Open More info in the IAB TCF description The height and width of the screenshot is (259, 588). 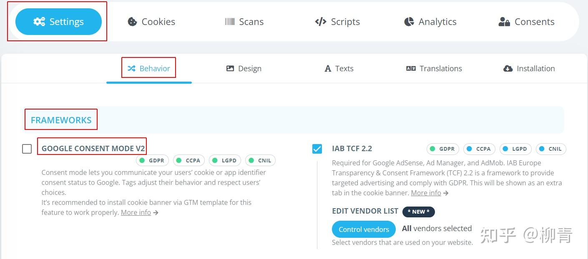(426, 193)
